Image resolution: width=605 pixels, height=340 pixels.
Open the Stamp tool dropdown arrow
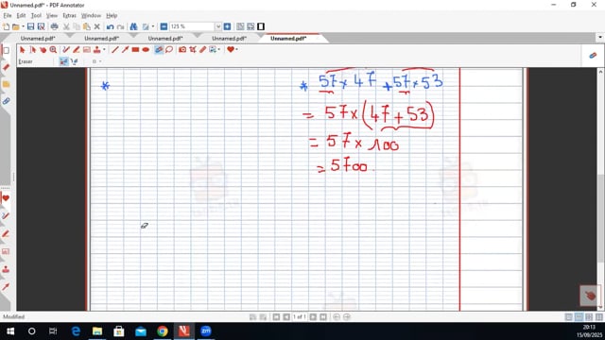104,50
